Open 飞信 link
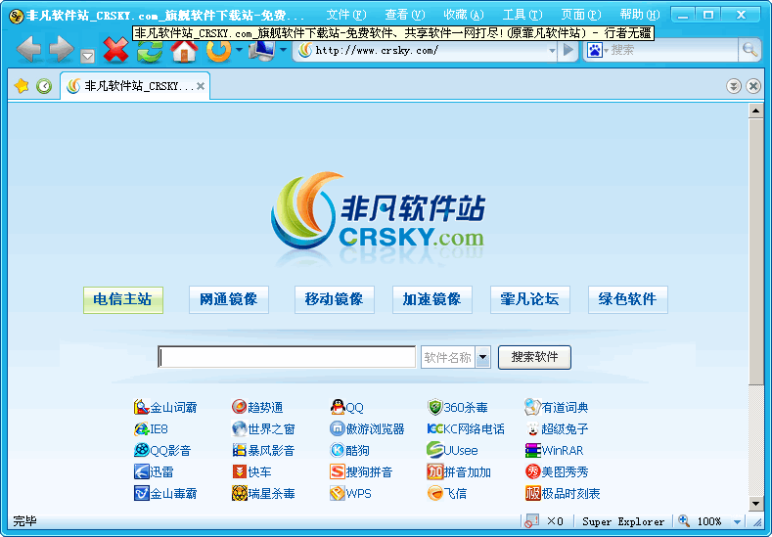 click(x=447, y=493)
